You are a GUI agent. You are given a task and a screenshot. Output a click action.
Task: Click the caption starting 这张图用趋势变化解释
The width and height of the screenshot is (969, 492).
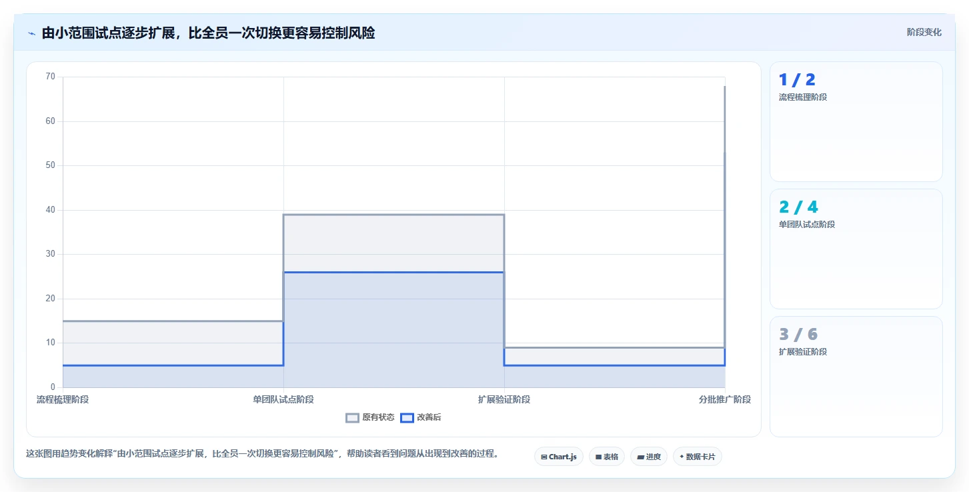[x=262, y=454]
